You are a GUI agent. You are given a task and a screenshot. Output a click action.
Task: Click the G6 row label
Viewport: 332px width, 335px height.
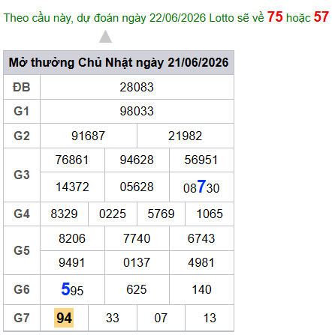point(22,289)
